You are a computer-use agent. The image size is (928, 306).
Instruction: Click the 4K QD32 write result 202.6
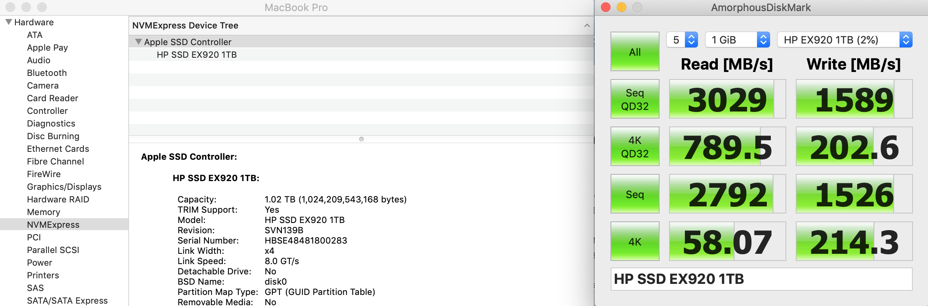854,146
